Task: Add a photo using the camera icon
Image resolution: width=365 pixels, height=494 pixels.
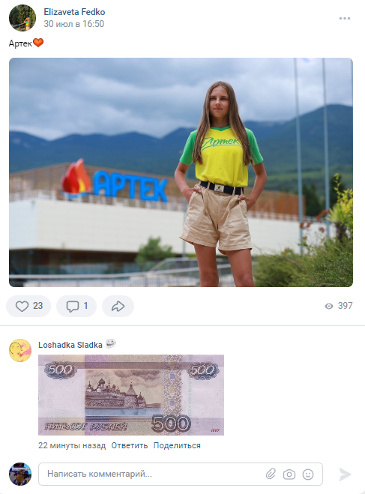Action: point(289,475)
